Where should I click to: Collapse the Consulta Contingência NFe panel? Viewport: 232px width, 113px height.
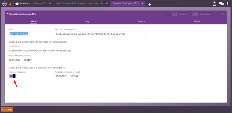pyautogui.click(x=7, y=14)
